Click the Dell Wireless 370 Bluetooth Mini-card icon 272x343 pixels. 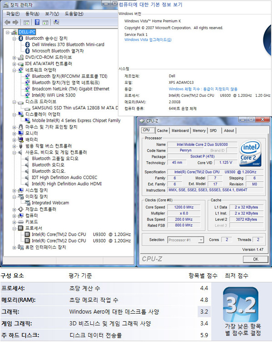pos(27,45)
